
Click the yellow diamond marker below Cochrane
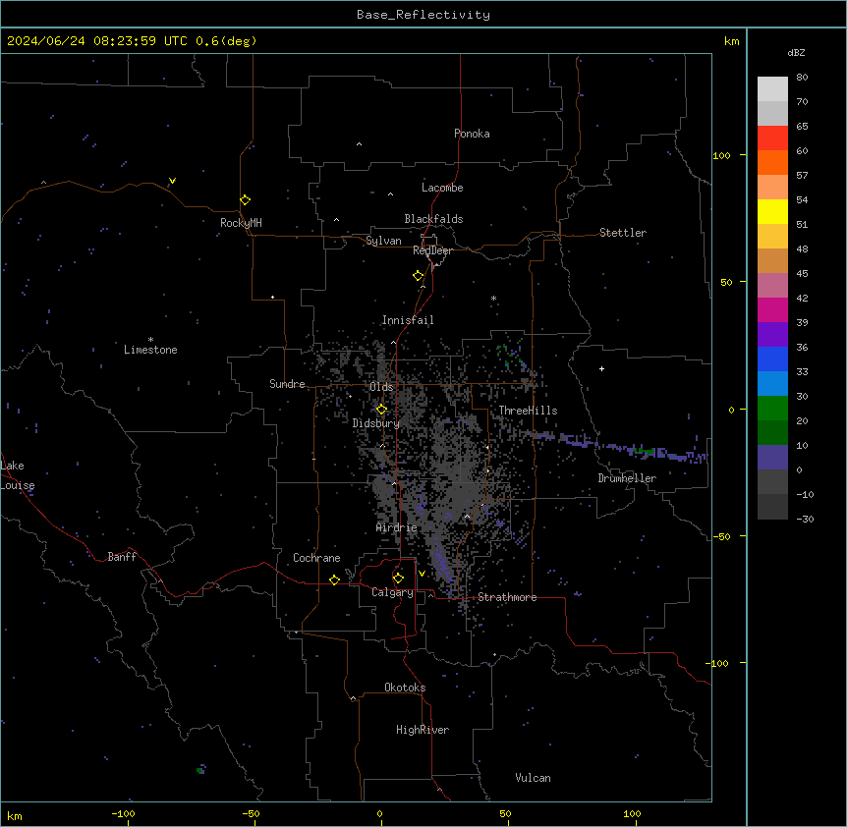334,579
